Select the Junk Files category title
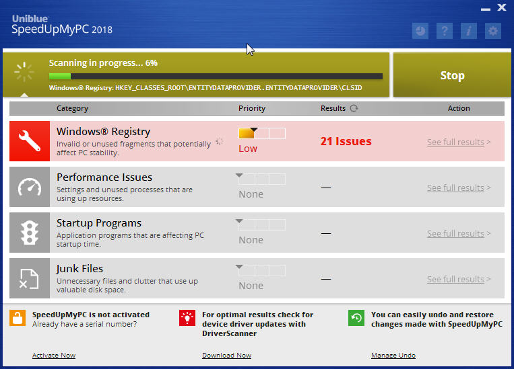 79,269
